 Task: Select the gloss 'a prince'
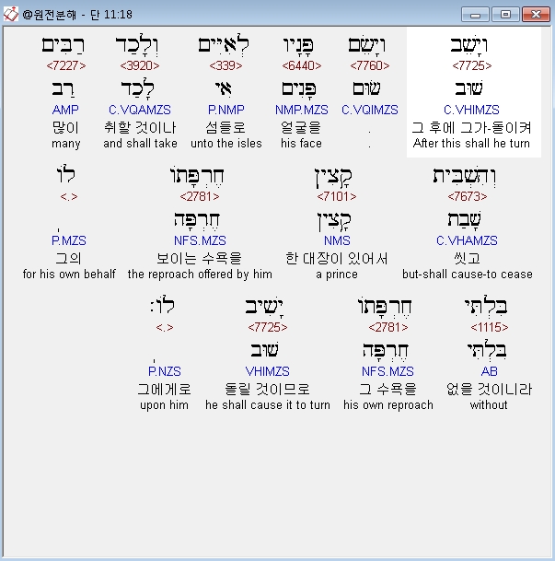(337, 275)
